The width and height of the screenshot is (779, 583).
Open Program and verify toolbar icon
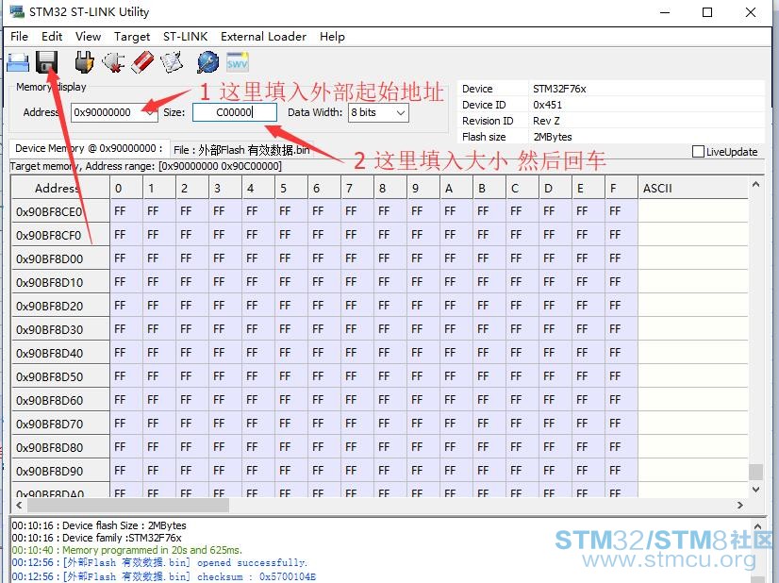click(x=172, y=62)
